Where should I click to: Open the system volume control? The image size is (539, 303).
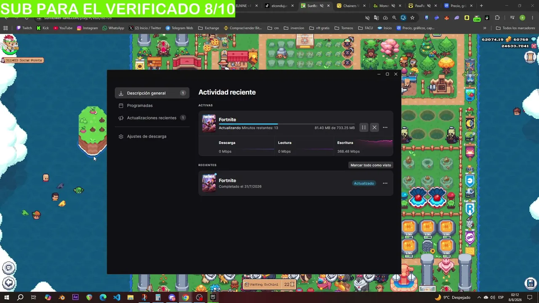coord(493,298)
